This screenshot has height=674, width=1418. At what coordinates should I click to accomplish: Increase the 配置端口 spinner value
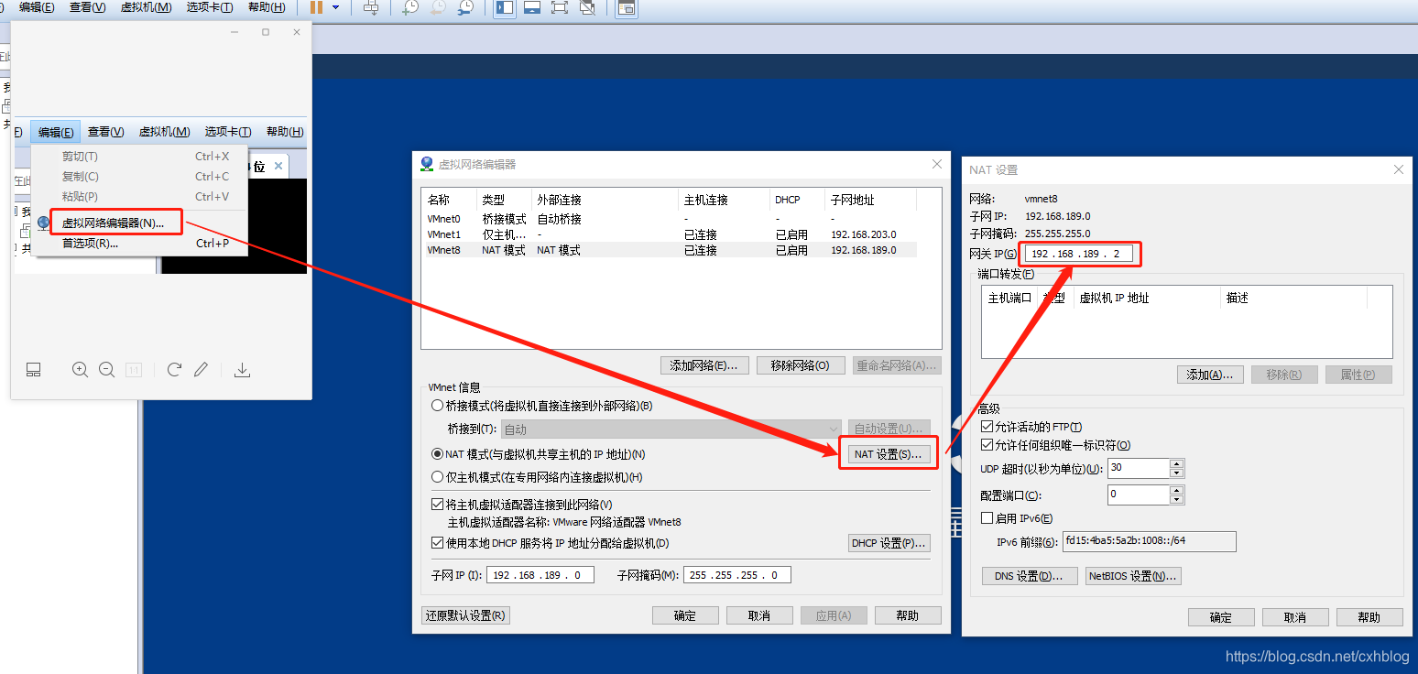(x=1177, y=490)
